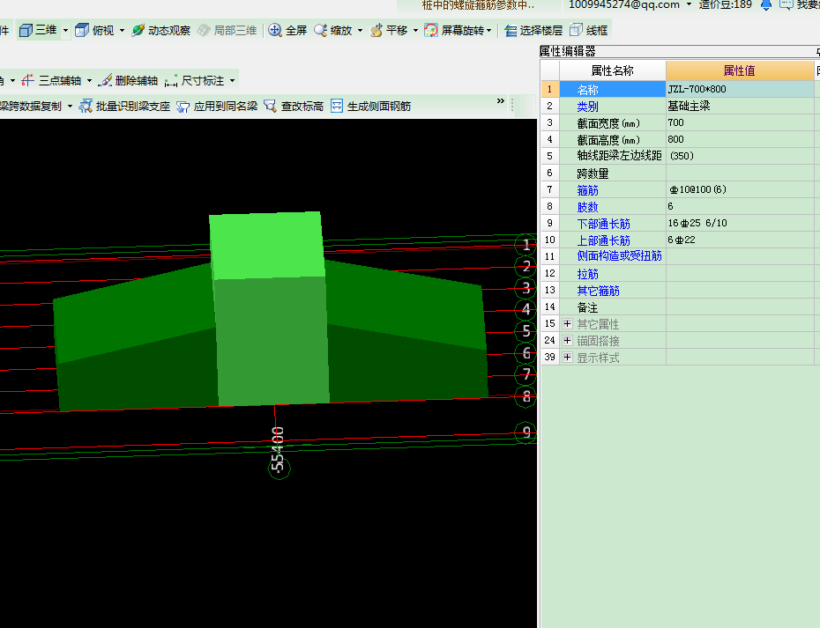The image size is (820, 628).
Task: Activate 动态观察 orbit tool
Action: 160,30
